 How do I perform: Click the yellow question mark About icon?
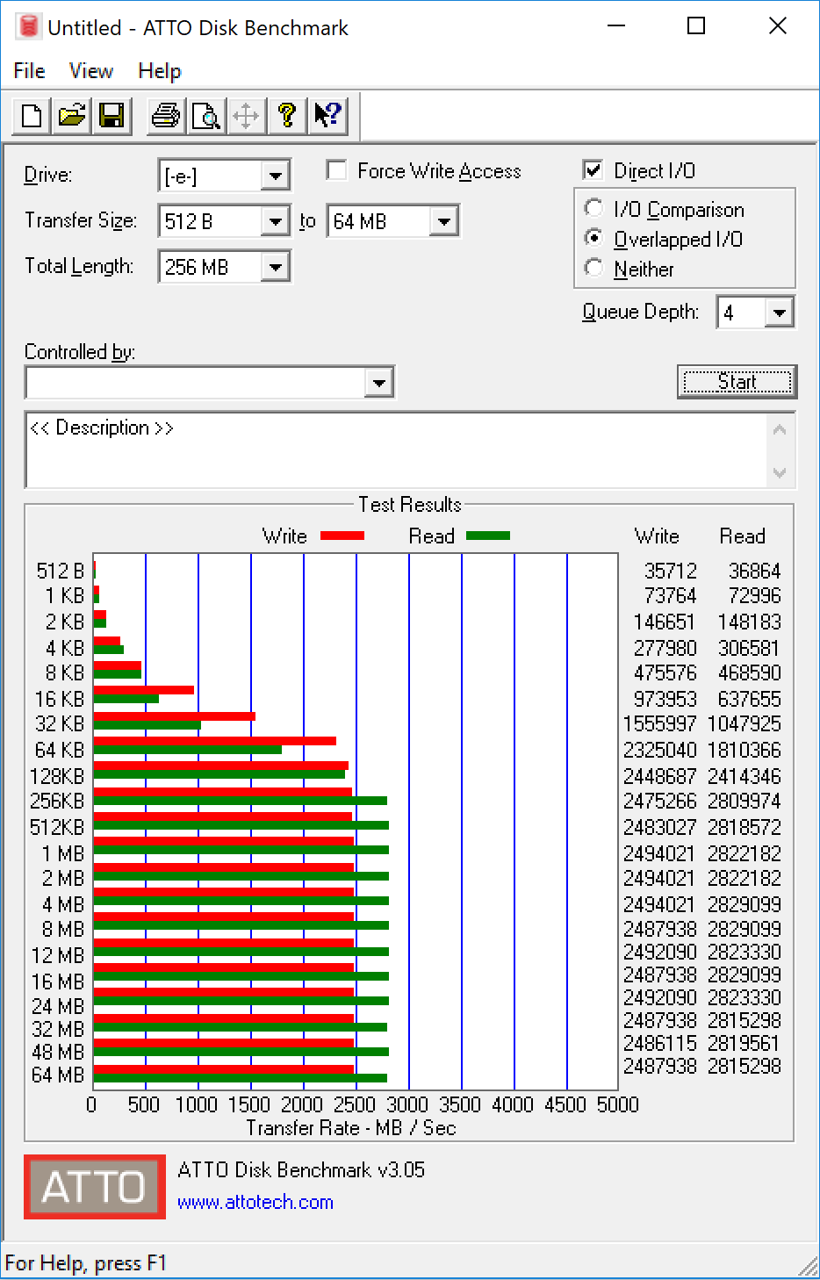[x=287, y=116]
